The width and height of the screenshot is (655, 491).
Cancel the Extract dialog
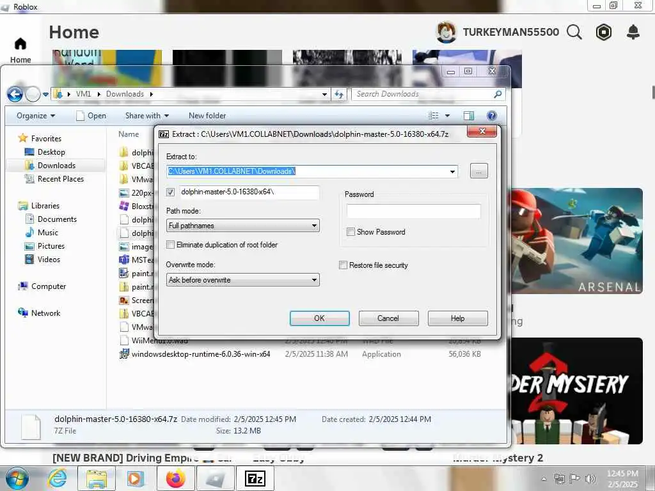[x=388, y=318]
